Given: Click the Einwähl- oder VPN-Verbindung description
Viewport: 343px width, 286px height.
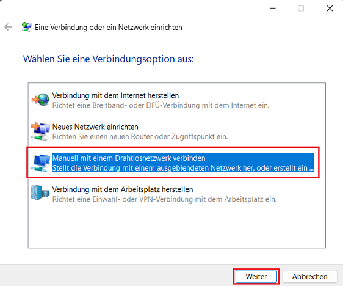Looking at the screenshot, I should [x=164, y=199].
